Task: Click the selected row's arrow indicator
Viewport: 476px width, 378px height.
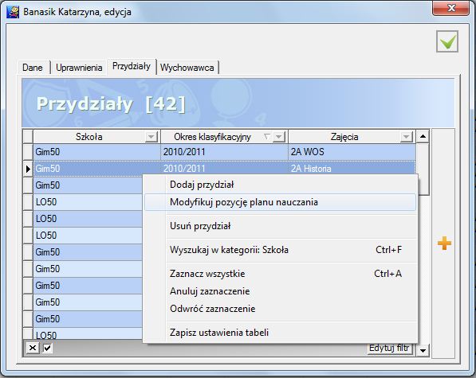Action: pyautogui.click(x=28, y=169)
